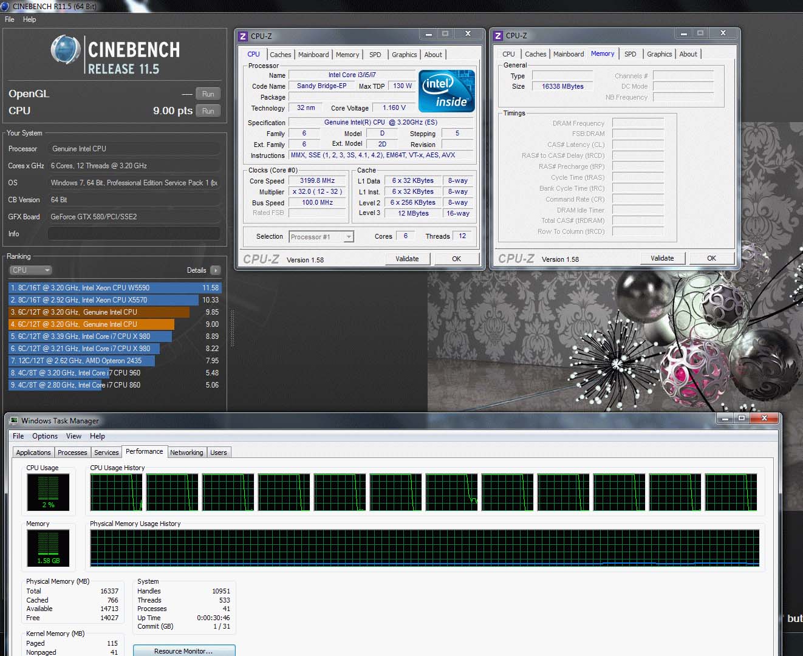Open About tab in left CPU-Z window
Image resolution: width=803 pixels, height=656 pixels.
[x=433, y=55]
